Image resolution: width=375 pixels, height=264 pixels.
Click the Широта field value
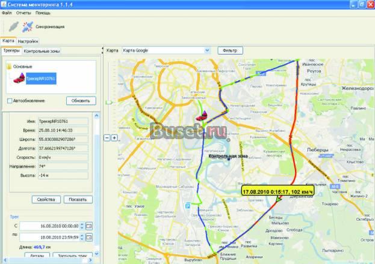(63, 140)
